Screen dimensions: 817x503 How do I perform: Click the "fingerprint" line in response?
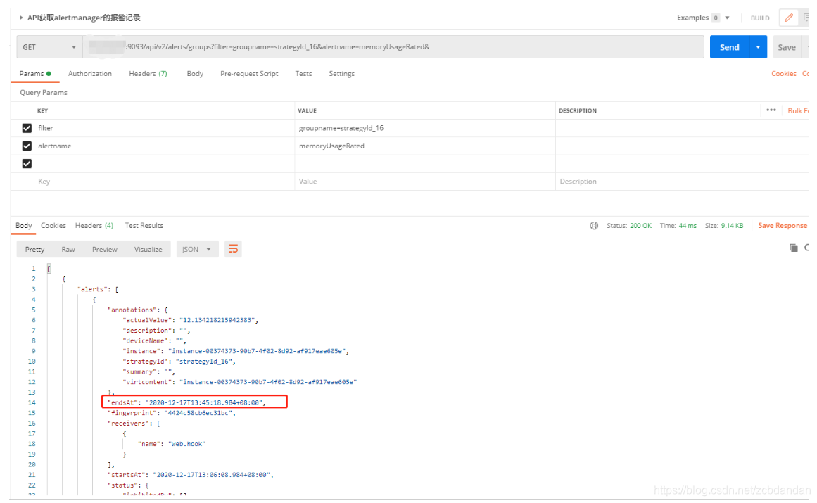172,413
